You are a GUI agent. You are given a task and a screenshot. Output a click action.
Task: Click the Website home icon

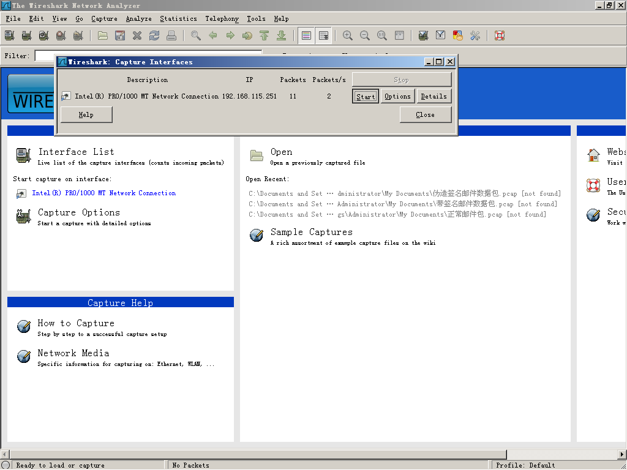click(593, 155)
